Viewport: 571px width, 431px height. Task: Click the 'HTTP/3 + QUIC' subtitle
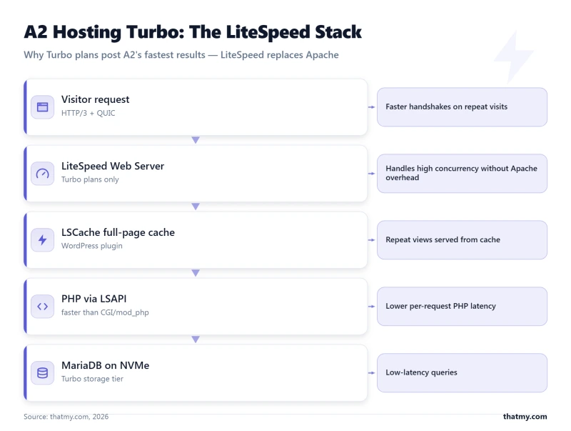88,113
